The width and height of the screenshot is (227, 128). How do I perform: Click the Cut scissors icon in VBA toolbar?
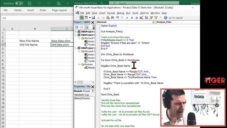99,18
